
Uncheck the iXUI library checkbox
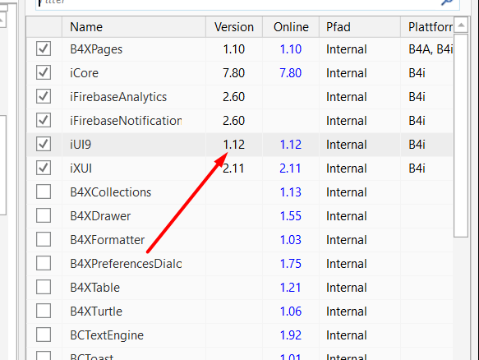point(44,168)
